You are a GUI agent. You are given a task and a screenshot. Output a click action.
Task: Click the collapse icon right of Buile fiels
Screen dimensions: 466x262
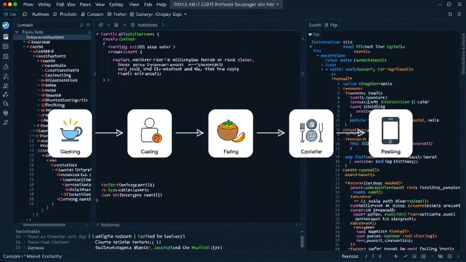point(89,32)
